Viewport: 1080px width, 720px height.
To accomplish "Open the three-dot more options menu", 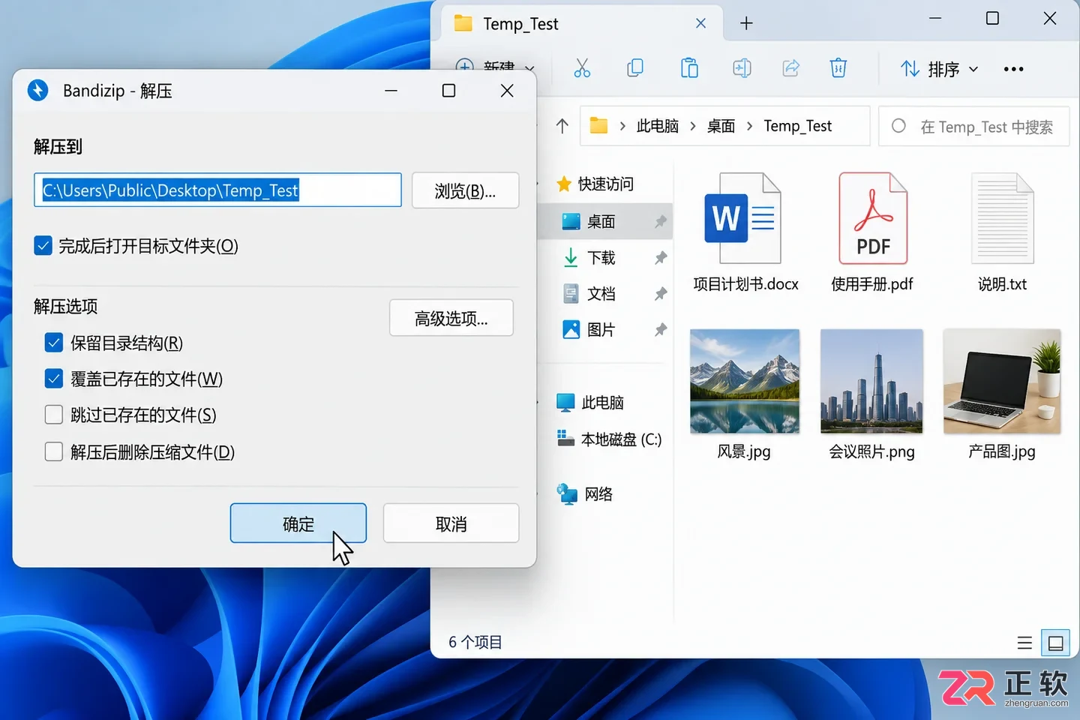I will [1013, 69].
